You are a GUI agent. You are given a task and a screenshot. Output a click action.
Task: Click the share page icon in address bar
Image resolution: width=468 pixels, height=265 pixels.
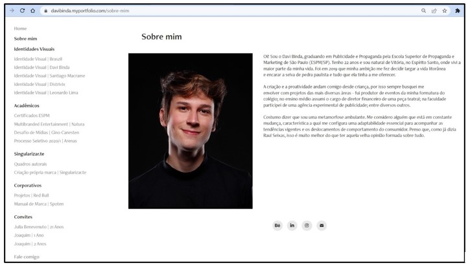coord(434,11)
